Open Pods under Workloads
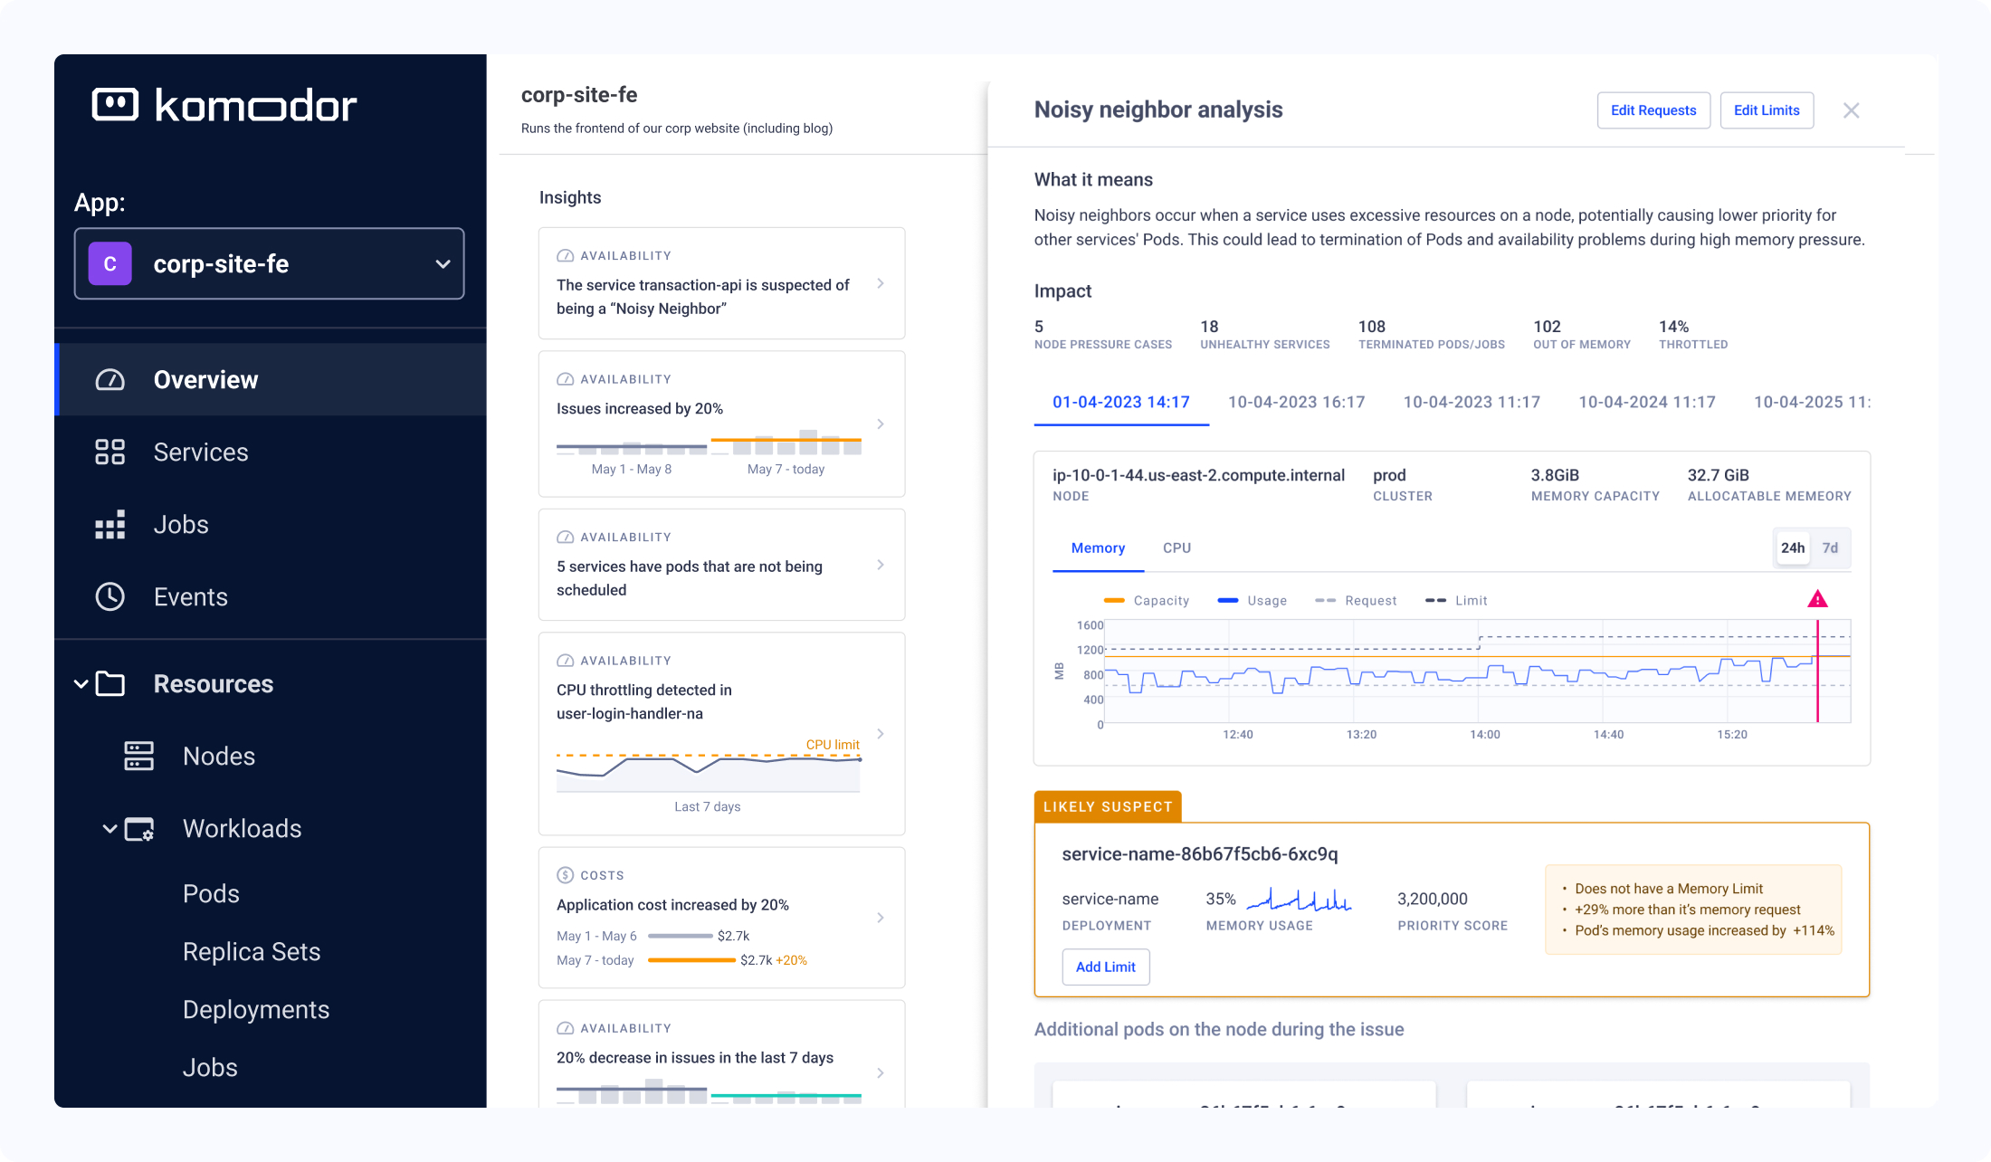This screenshot has height=1162, width=1991. coord(211,894)
